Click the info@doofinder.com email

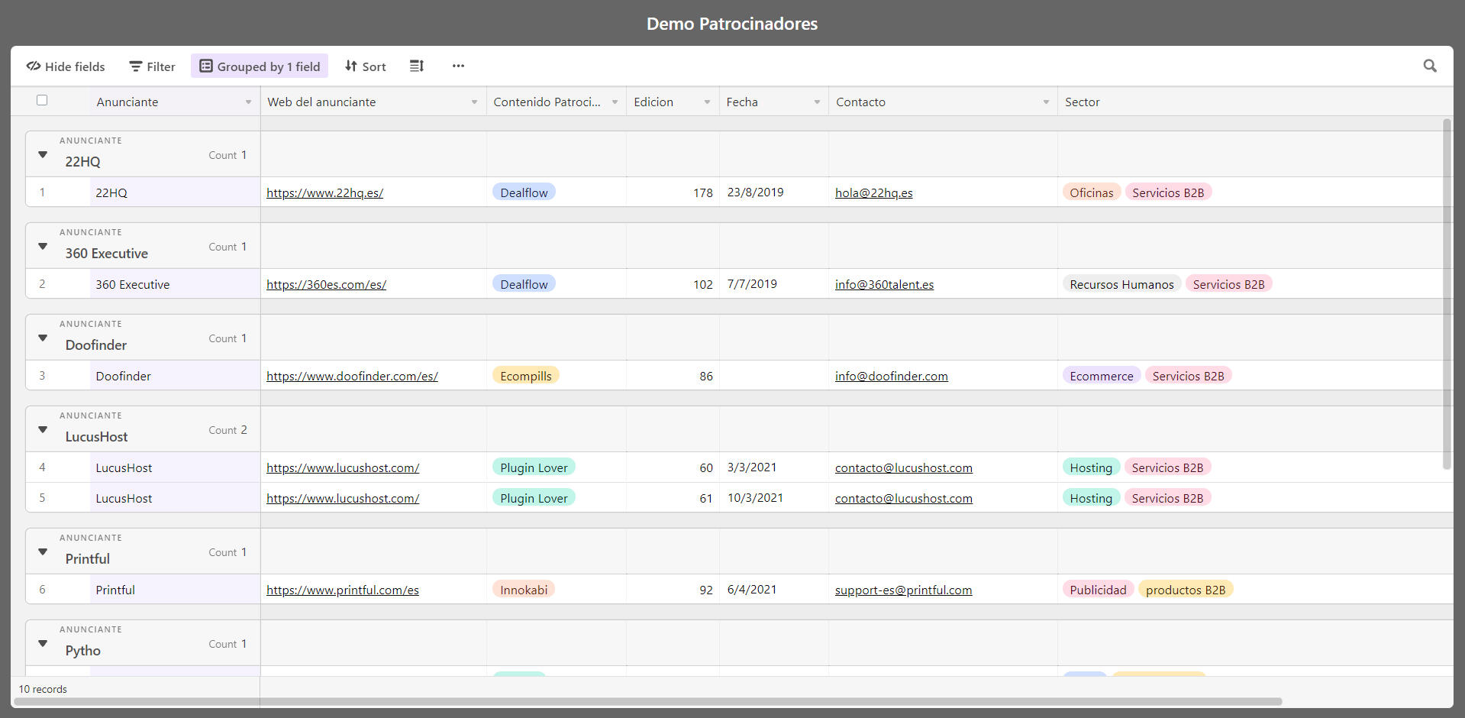pyautogui.click(x=892, y=377)
